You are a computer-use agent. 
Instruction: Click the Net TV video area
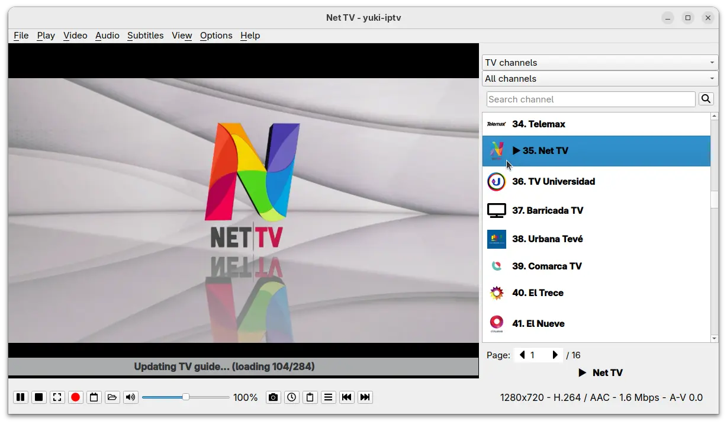click(x=243, y=210)
